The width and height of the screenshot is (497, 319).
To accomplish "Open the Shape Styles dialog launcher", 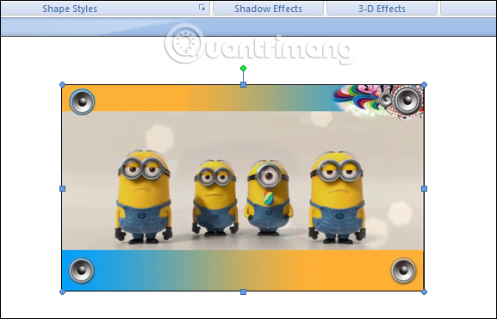I will pyautogui.click(x=202, y=8).
